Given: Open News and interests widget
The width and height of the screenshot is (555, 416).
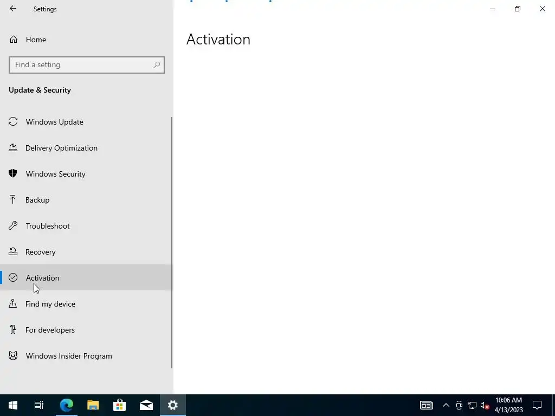Looking at the screenshot, I should [427, 405].
